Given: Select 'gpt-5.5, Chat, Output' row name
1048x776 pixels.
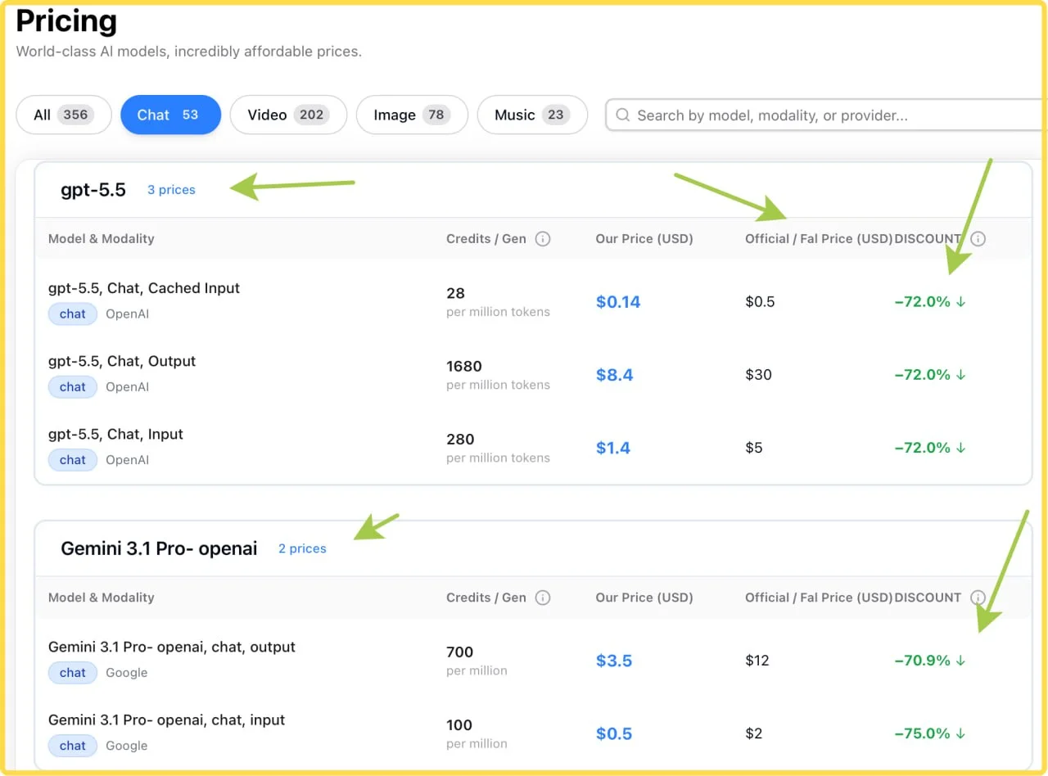Looking at the screenshot, I should 122,361.
